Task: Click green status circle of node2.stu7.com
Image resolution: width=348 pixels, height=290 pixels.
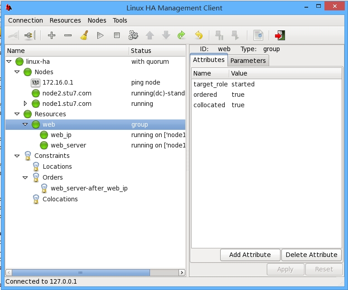Action: (x=35, y=93)
